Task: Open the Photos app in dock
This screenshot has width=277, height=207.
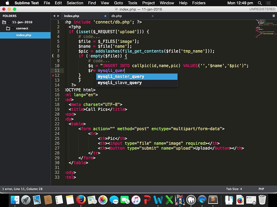Action: coord(103,200)
